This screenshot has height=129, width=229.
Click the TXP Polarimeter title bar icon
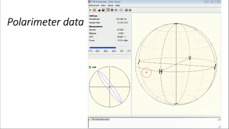click(89, 1)
